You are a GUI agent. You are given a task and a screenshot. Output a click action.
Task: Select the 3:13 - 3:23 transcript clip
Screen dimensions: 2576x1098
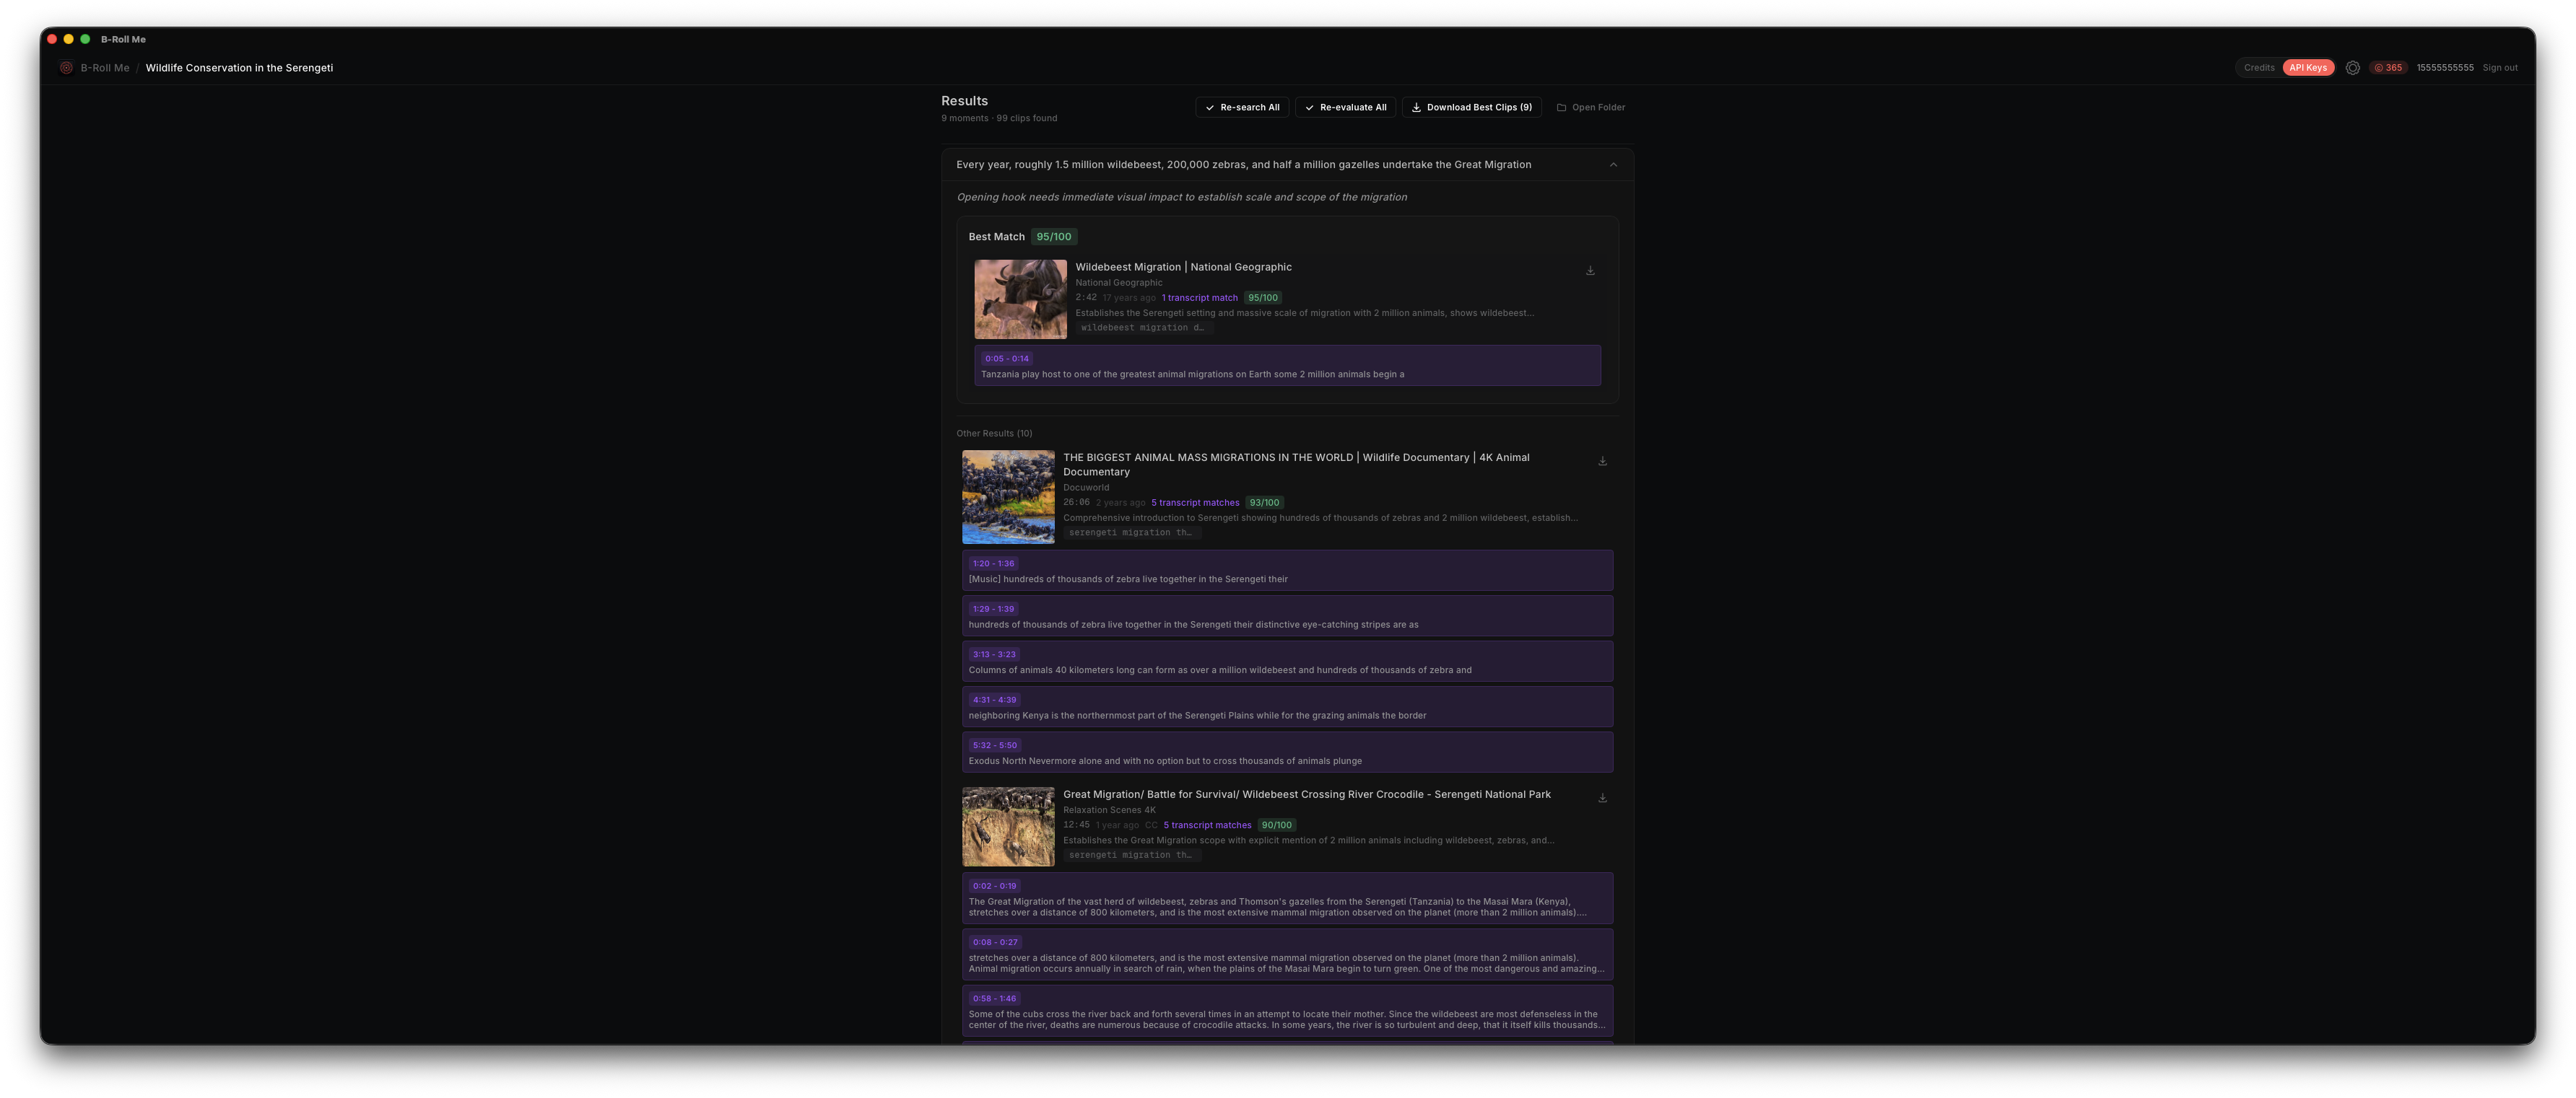1287,662
